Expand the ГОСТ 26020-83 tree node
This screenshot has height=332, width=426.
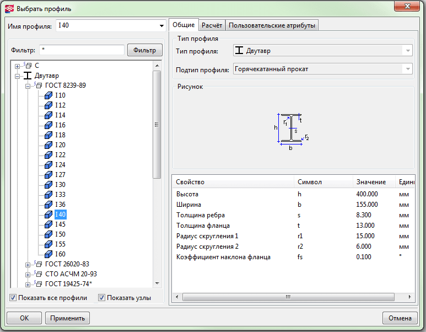28,264
